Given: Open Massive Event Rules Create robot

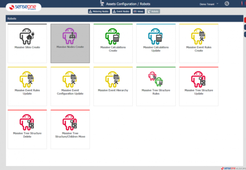Looking at the screenshot, I should click(x=198, y=43).
